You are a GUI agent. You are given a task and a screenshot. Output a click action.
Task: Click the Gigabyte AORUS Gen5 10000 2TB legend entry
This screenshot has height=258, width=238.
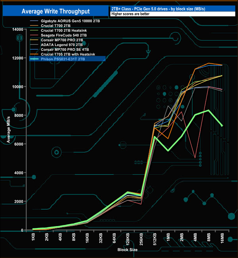(x=65, y=21)
